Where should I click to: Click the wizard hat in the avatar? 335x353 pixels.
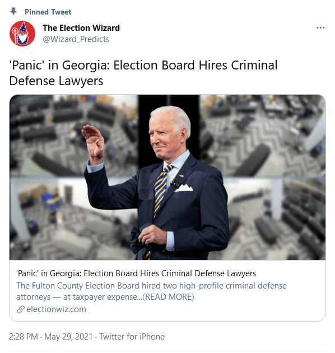24,27
